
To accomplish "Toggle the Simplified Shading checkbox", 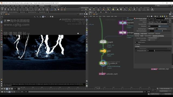I will 157,29.
